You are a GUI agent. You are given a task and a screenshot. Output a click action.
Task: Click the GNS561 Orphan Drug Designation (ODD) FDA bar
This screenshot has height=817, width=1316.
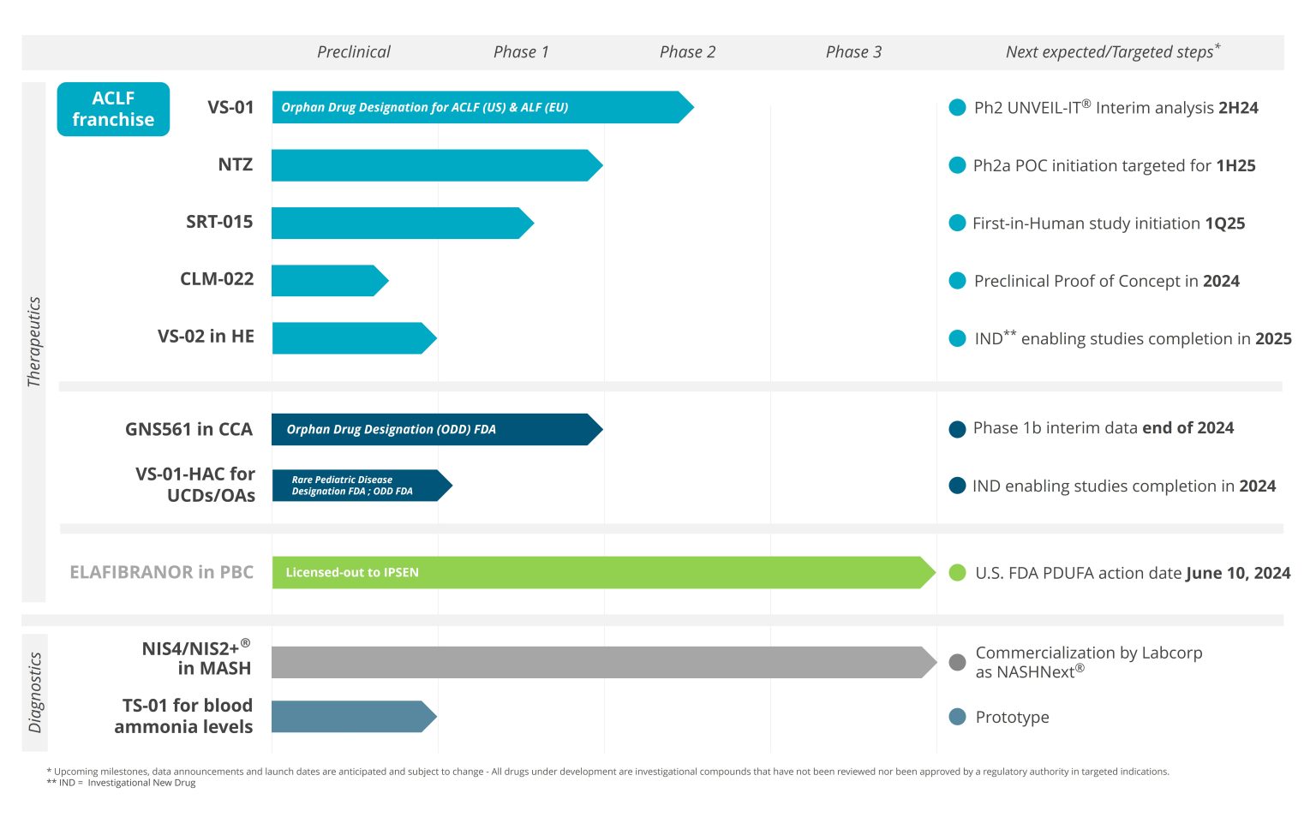[x=433, y=429]
